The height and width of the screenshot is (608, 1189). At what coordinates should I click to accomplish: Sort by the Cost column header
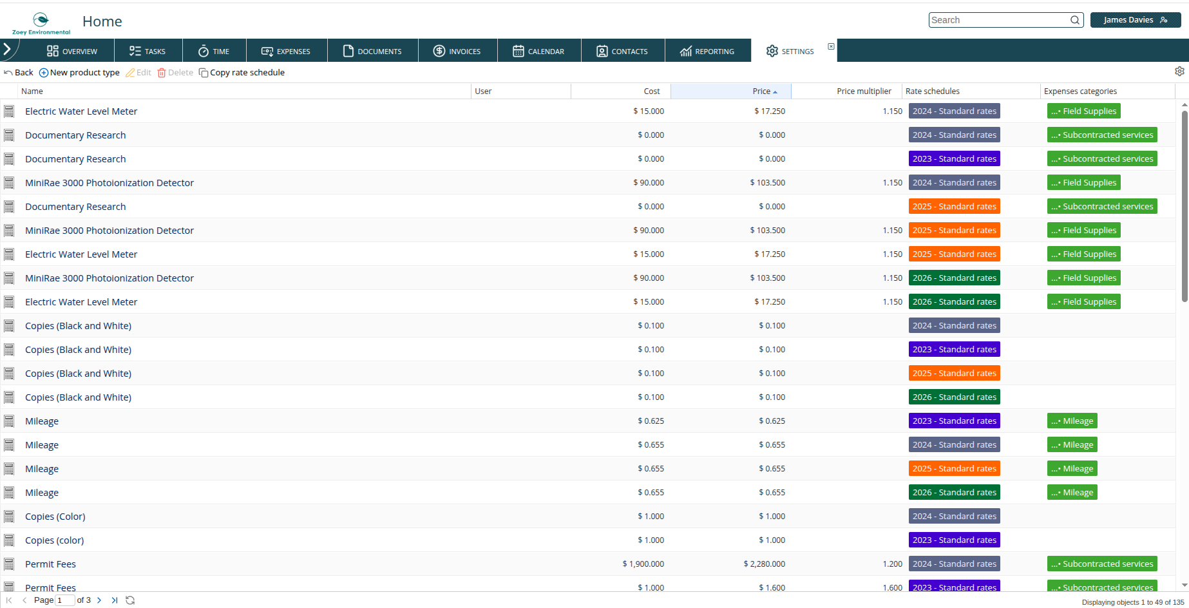coord(621,91)
